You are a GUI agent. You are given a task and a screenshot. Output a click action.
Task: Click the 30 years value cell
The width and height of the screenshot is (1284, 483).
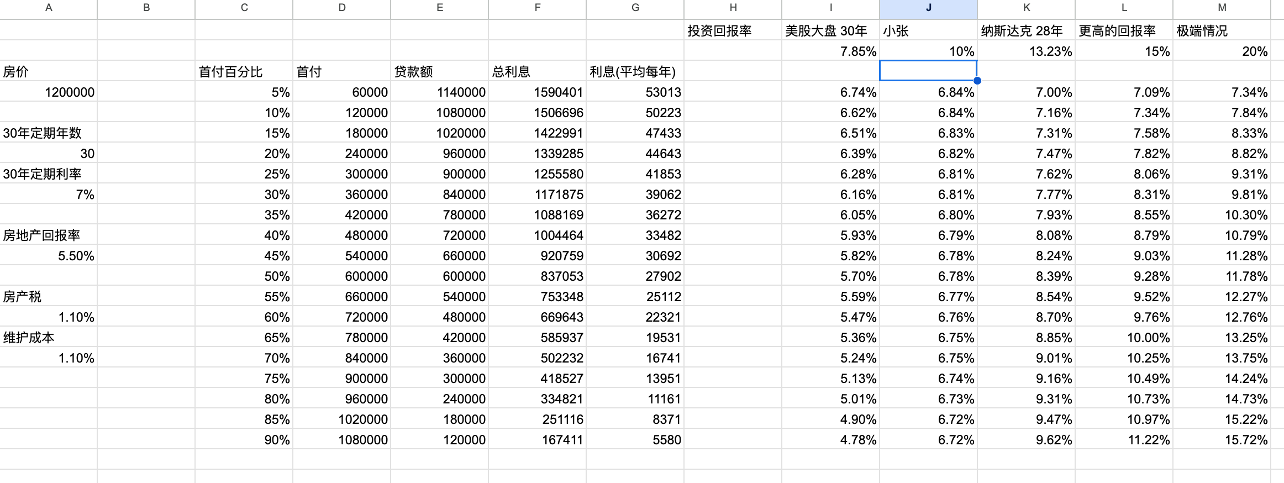[49, 153]
